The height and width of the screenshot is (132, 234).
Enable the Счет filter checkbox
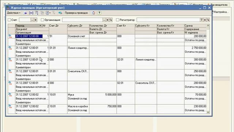tap(9, 20)
